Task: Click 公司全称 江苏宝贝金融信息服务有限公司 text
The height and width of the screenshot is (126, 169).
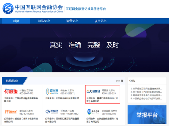Action: click(x=21, y=100)
